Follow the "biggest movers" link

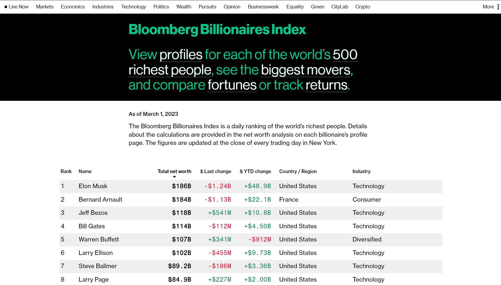(x=306, y=70)
